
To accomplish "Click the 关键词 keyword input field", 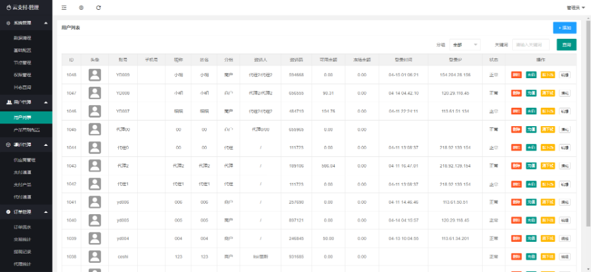I will tap(531, 45).
